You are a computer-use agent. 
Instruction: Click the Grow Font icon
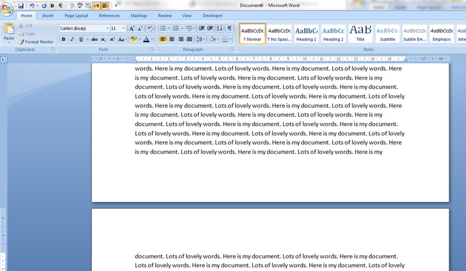tap(132, 28)
